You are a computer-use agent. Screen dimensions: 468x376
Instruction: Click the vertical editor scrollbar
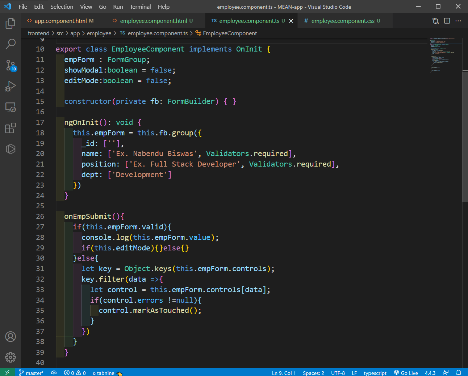(x=465, y=136)
